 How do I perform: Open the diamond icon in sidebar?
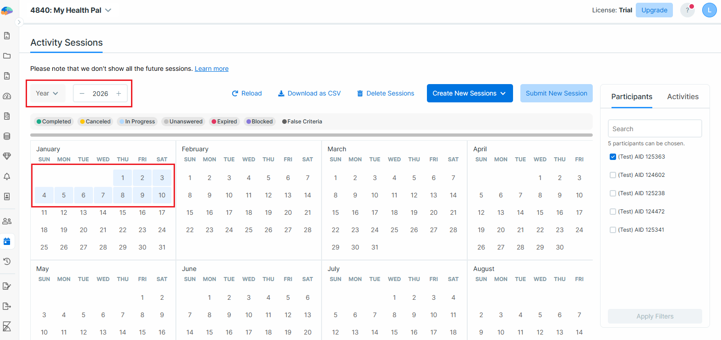click(x=7, y=156)
